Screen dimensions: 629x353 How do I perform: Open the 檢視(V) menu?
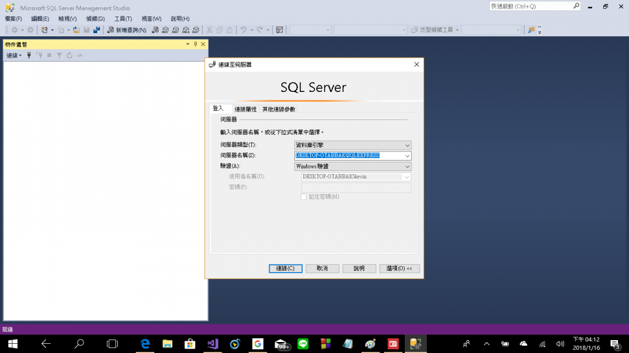68,19
